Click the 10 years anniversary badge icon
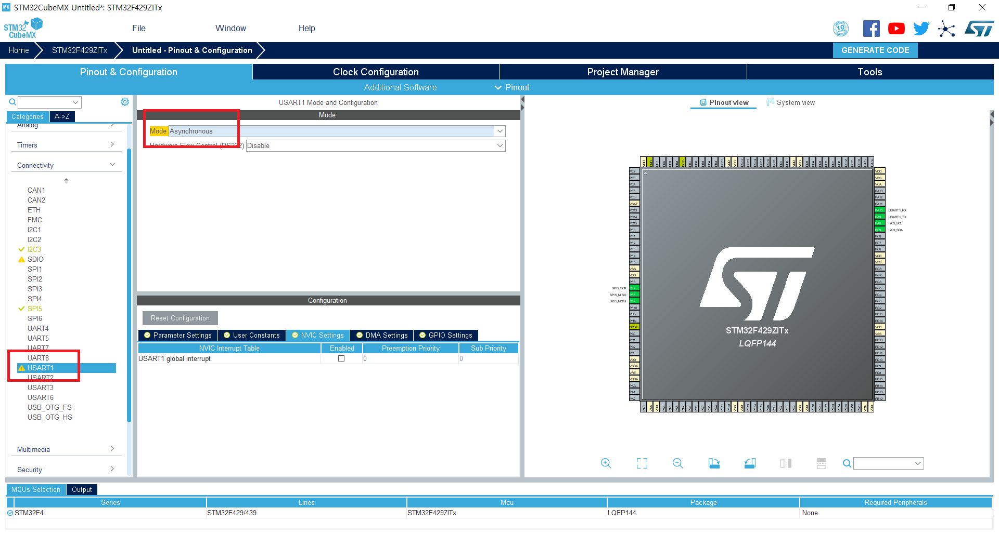 pos(841,29)
